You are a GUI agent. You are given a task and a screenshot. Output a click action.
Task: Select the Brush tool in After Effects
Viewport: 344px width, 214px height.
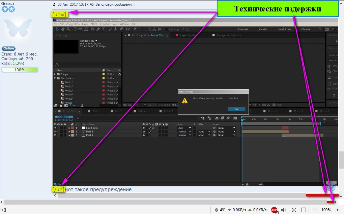pyautogui.click(x=110, y=29)
